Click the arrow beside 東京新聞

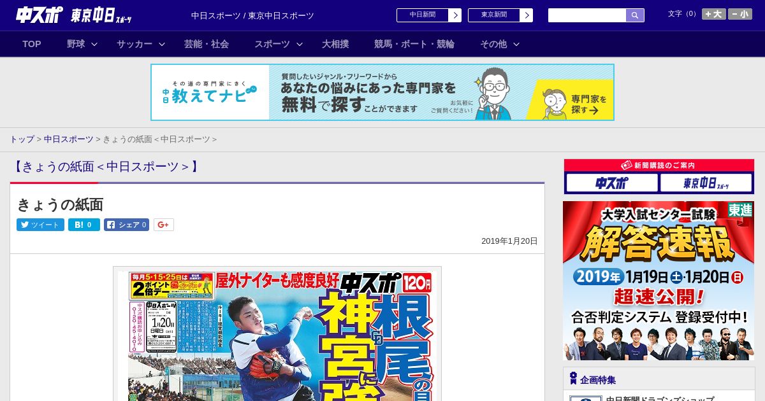(x=527, y=15)
